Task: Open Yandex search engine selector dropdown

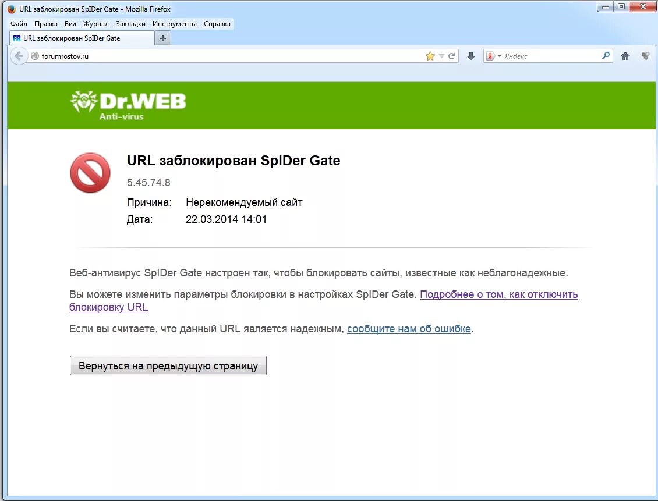Action: (x=493, y=56)
